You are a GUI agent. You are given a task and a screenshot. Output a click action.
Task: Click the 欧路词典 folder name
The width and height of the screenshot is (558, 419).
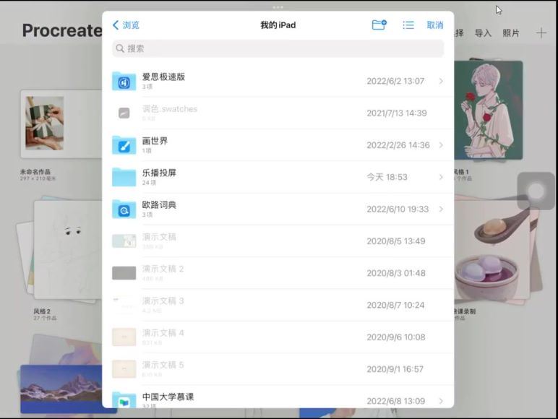coord(159,205)
